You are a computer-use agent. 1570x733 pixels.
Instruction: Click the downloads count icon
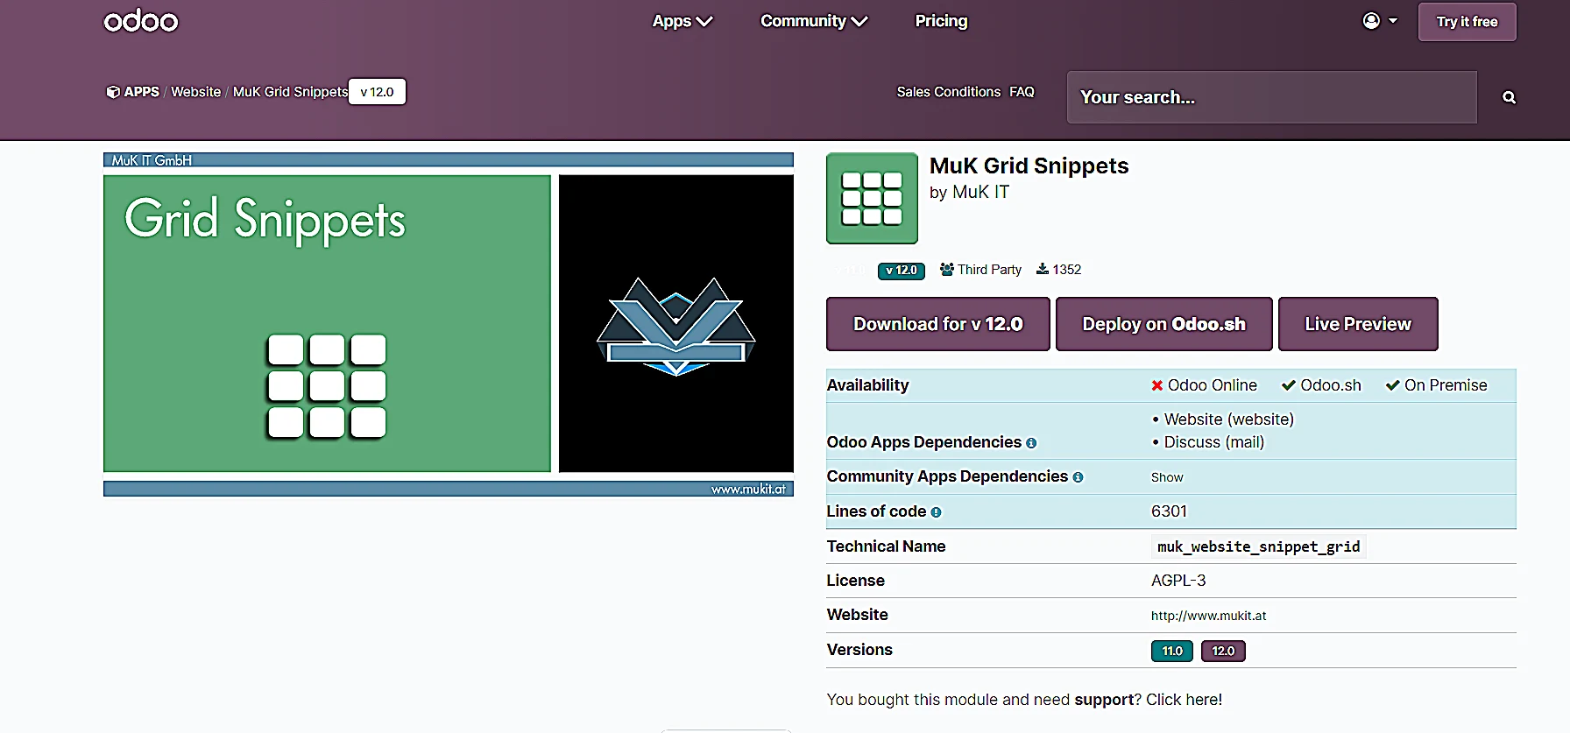click(x=1043, y=269)
